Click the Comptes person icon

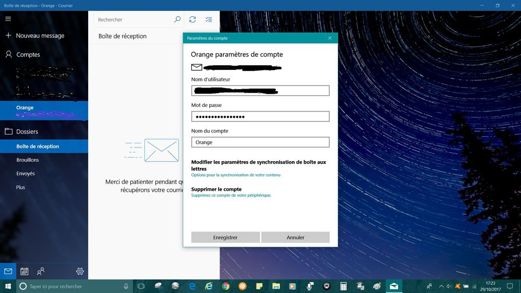click(9, 54)
